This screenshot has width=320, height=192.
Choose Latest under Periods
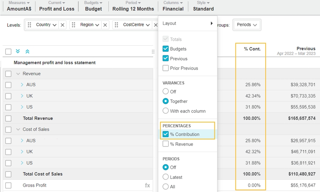[x=166, y=177]
